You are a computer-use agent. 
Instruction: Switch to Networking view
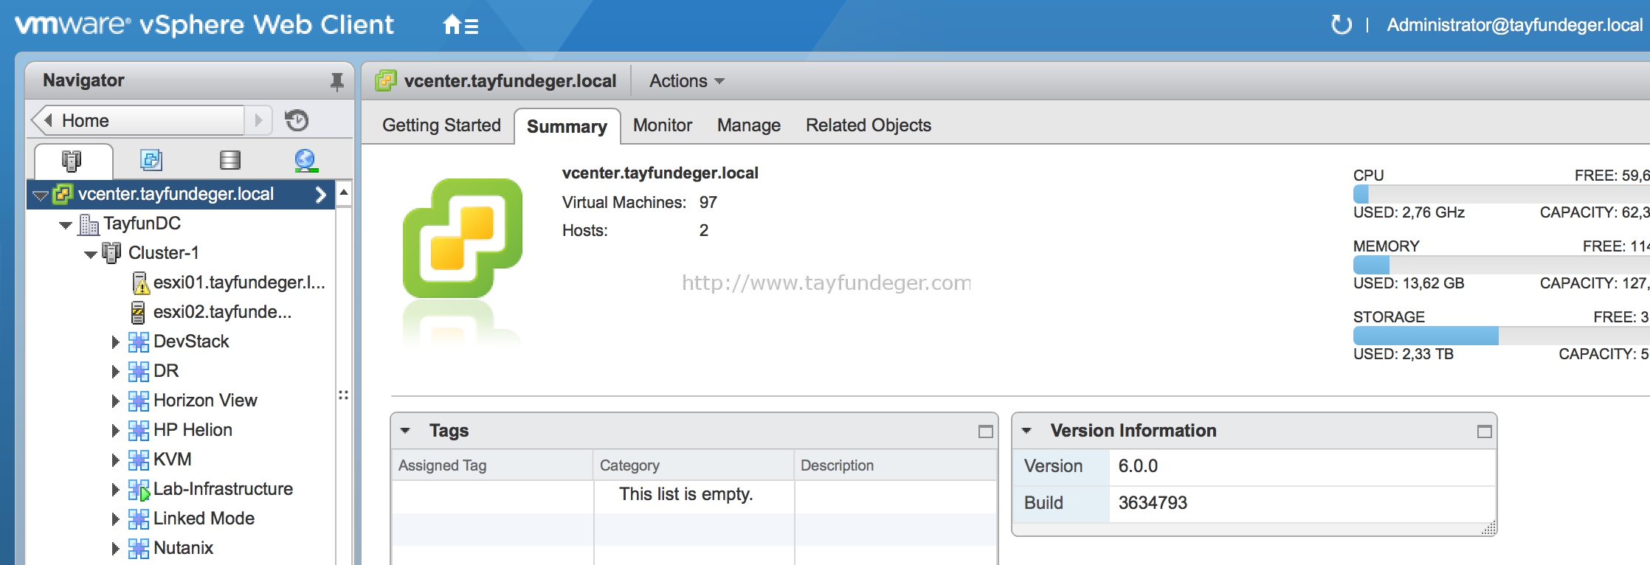tap(306, 160)
